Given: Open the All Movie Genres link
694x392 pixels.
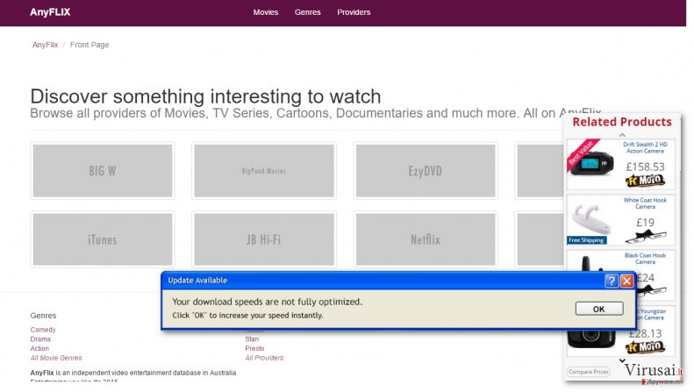Looking at the screenshot, I should click(56, 358).
